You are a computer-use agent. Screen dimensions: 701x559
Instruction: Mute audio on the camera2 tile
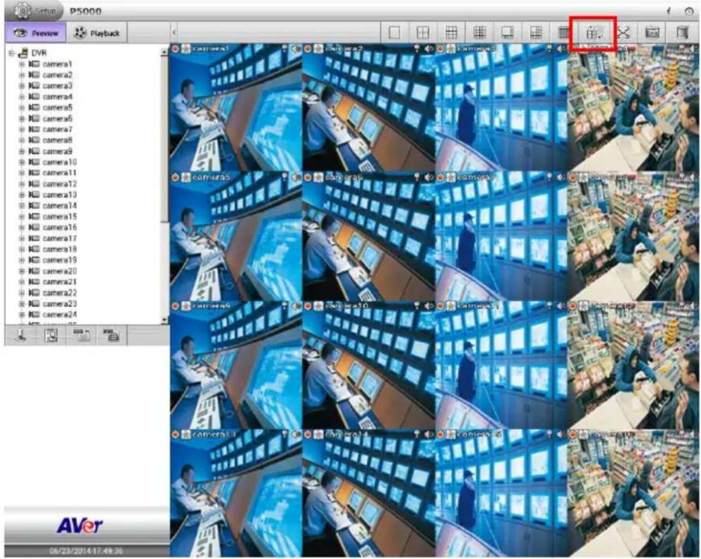point(429,48)
